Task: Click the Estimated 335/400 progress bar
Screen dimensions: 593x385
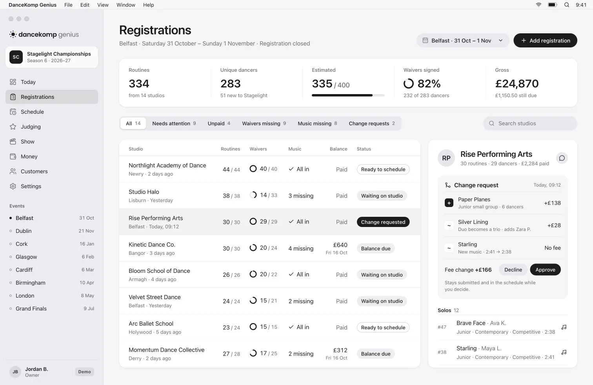Action: click(348, 95)
